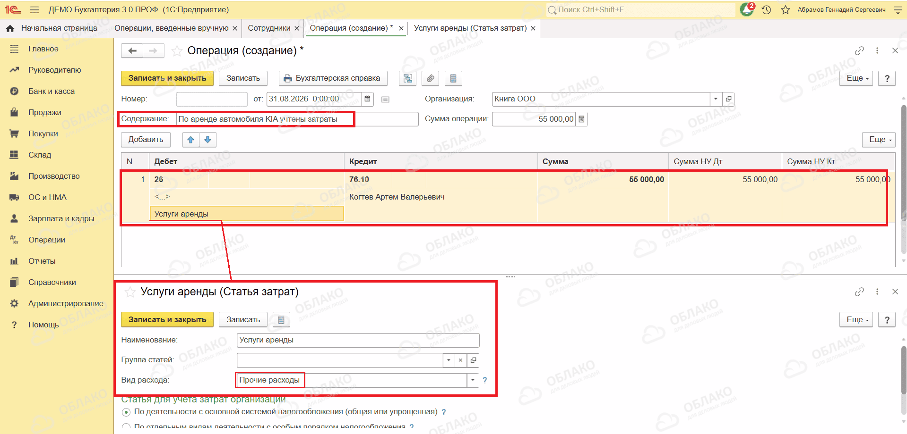
Task: Open the sections hamburger menu beside 1C logo
Action: (x=34, y=9)
